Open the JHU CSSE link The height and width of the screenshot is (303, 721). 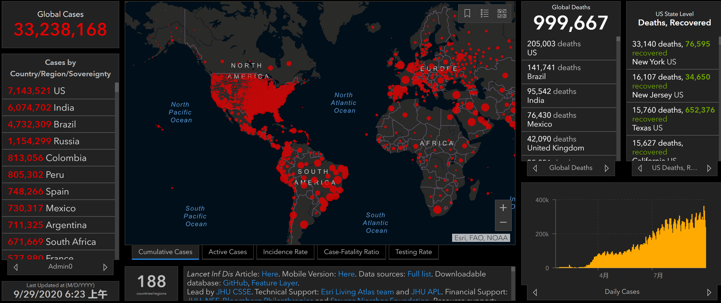pyautogui.click(x=233, y=292)
